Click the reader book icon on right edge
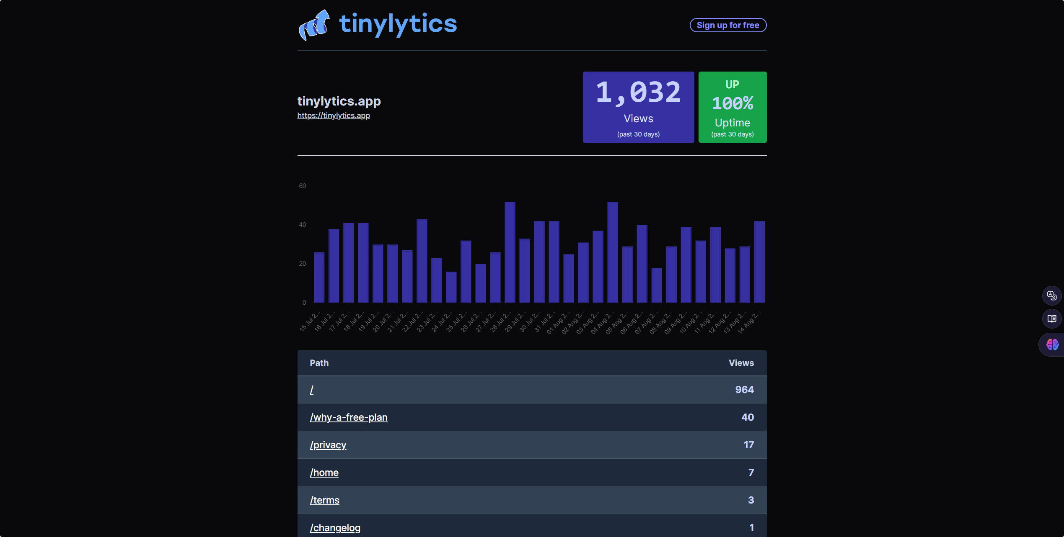Viewport: 1064px width, 537px height. pos(1051,319)
